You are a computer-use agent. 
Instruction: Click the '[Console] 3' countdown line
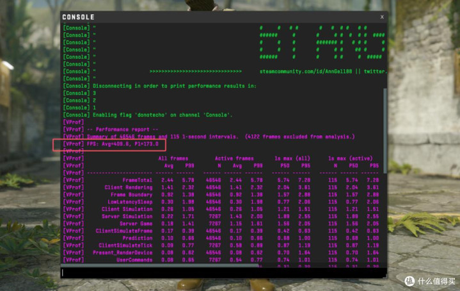pos(79,93)
